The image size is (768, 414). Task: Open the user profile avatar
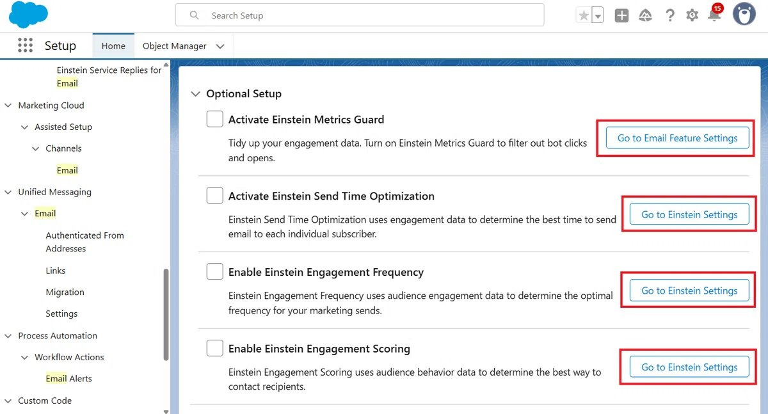pyautogui.click(x=744, y=14)
